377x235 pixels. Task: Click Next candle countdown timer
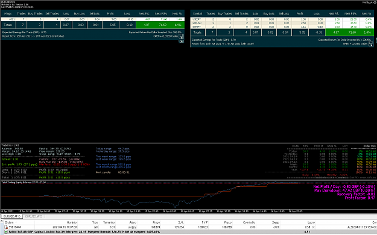124,172
